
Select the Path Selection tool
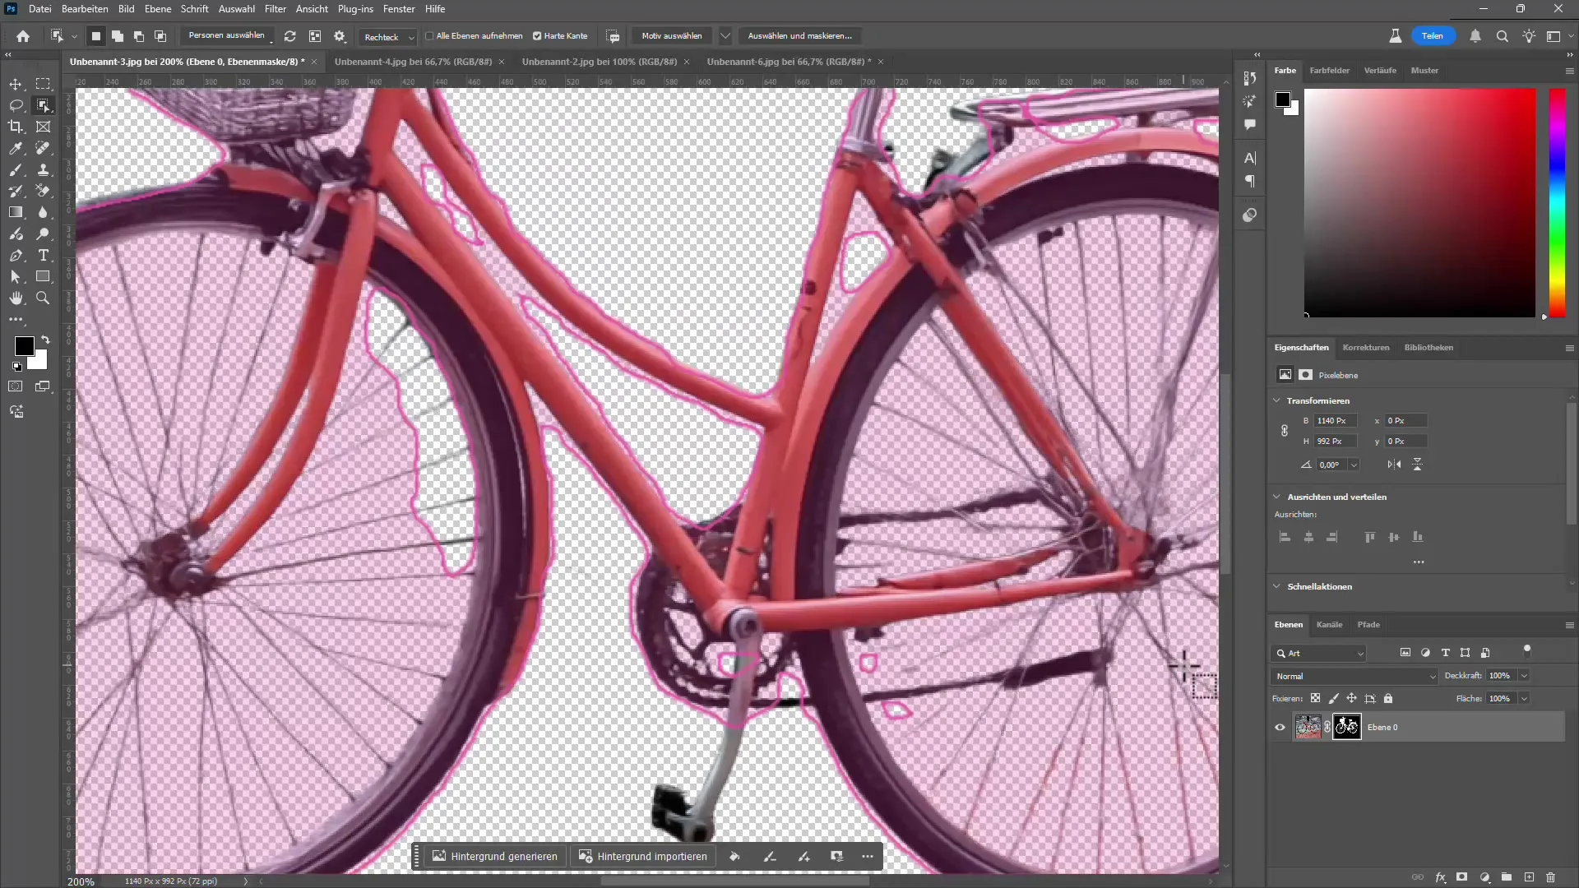(16, 277)
